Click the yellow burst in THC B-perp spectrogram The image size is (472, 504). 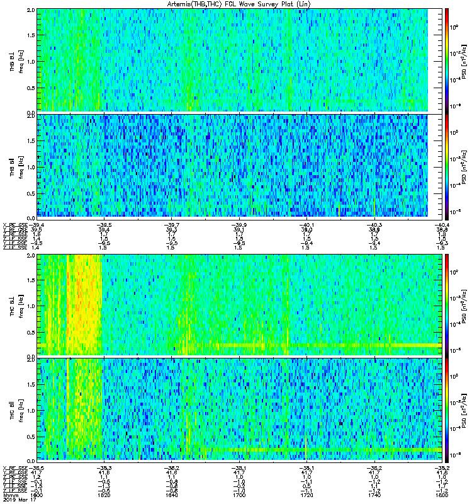84,304
